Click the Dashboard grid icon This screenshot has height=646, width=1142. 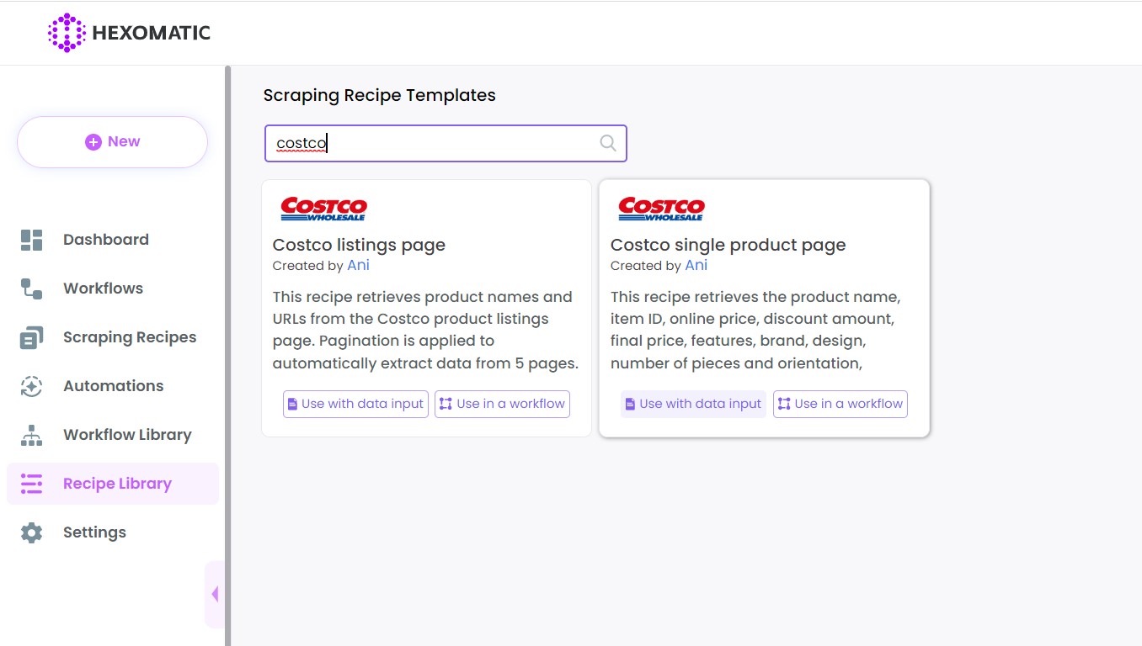(31, 240)
